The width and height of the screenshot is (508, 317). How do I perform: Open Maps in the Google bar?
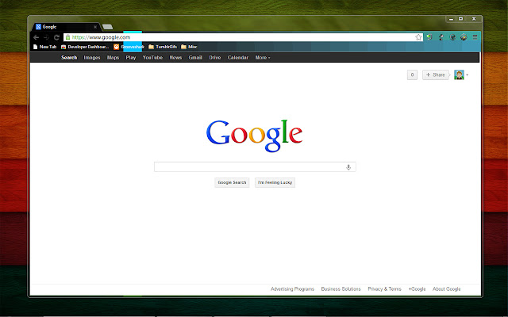[x=113, y=58]
